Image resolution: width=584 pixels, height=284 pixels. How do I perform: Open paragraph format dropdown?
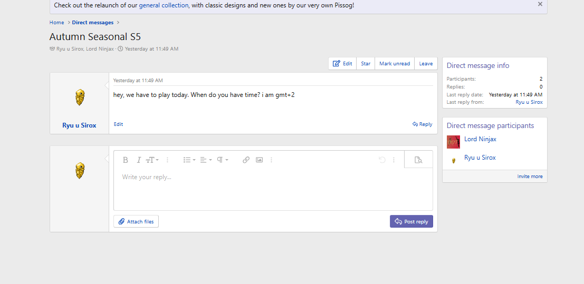point(223,160)
